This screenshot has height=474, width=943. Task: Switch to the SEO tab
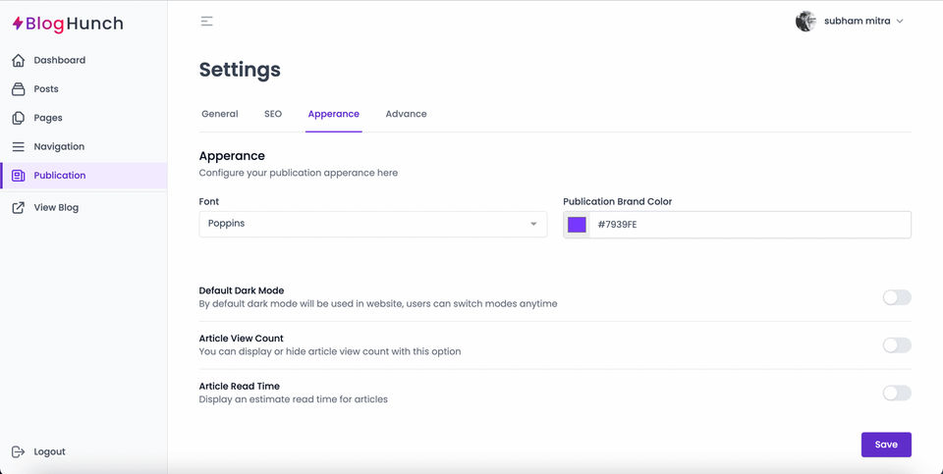pyautogui.click(x=273, y=114)
